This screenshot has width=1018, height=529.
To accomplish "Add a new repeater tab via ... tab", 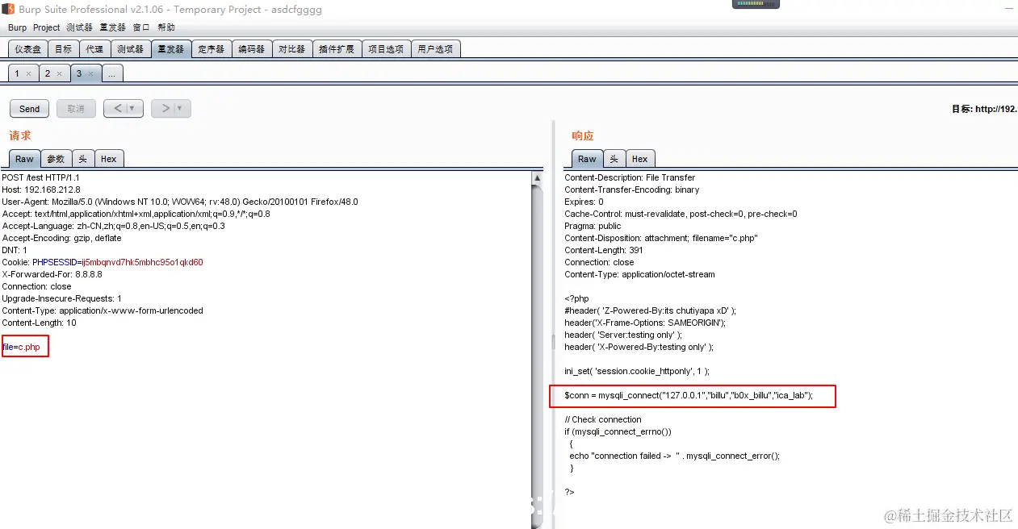I will 112,73.
